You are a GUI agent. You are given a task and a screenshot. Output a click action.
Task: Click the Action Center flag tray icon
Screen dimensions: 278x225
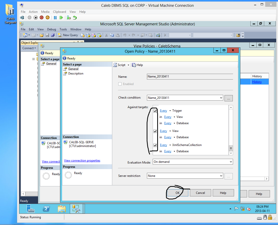(236, 209)
